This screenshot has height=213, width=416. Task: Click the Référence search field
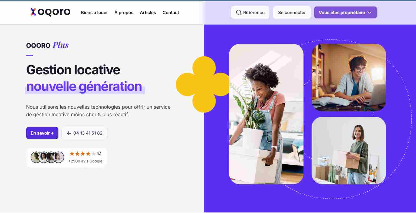(250, 12)
